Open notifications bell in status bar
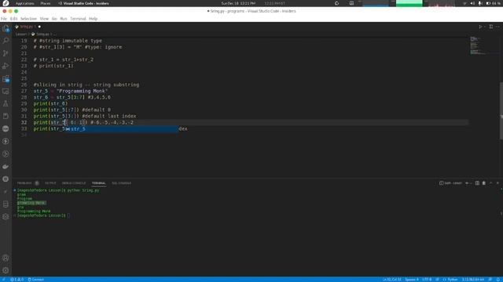The image size is (503, 282). tap(497, 280)
